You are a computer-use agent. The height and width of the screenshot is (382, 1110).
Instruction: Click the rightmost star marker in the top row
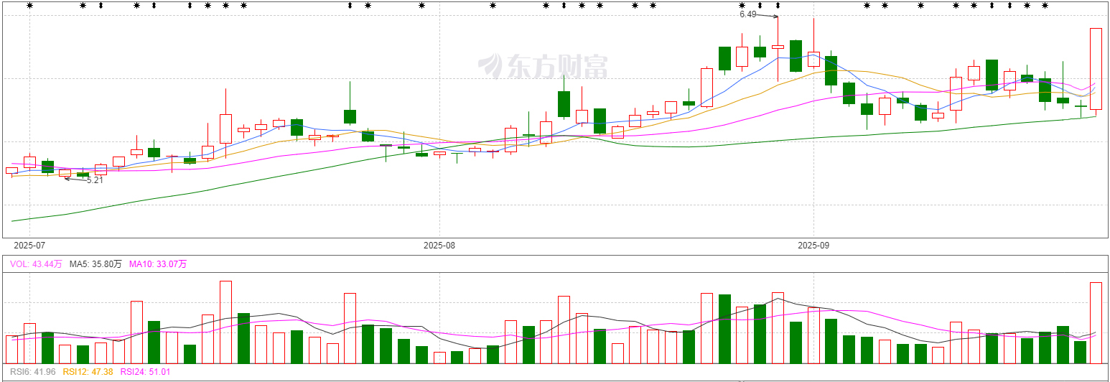(x=1045, y=6)
